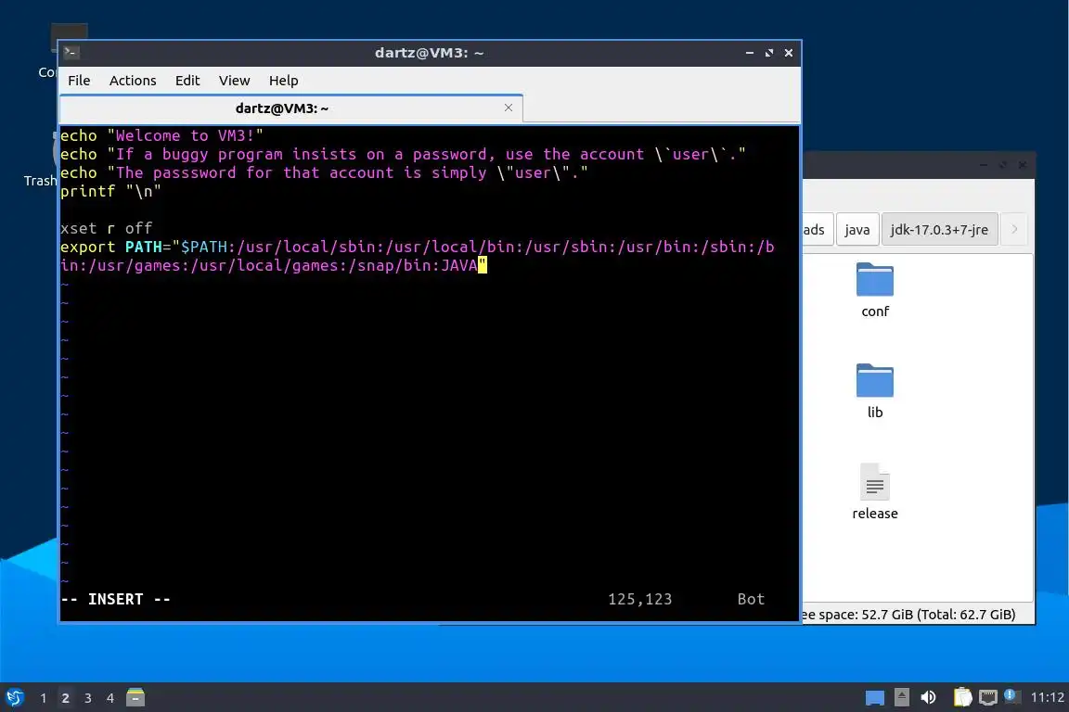Viewport: 1069px width, 712px height.
Task: Open the lib folder in file manager
Action: click(x=875, y=391)
